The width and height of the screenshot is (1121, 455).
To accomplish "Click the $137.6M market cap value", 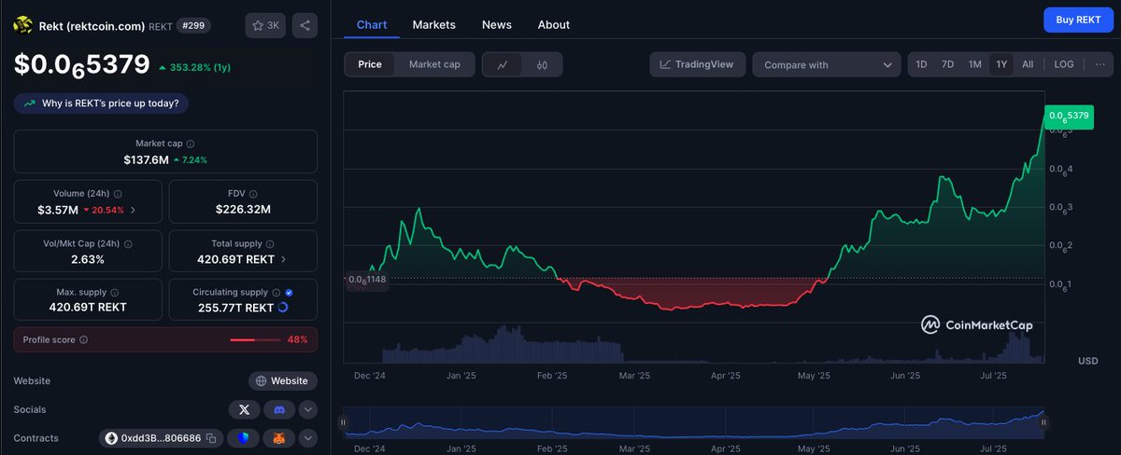I will tap(146, 159).
